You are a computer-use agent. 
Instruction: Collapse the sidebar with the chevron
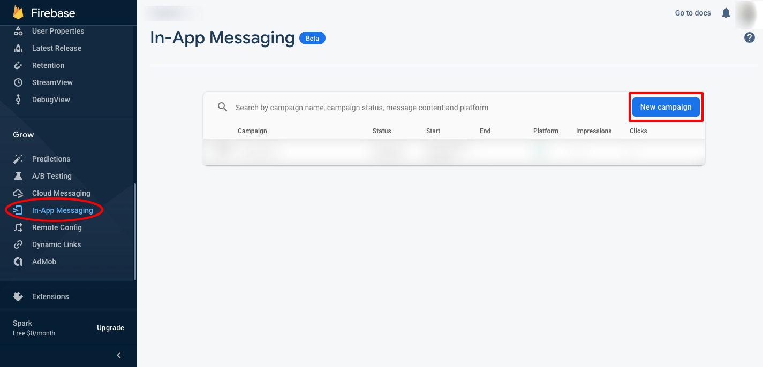[119, 355]
